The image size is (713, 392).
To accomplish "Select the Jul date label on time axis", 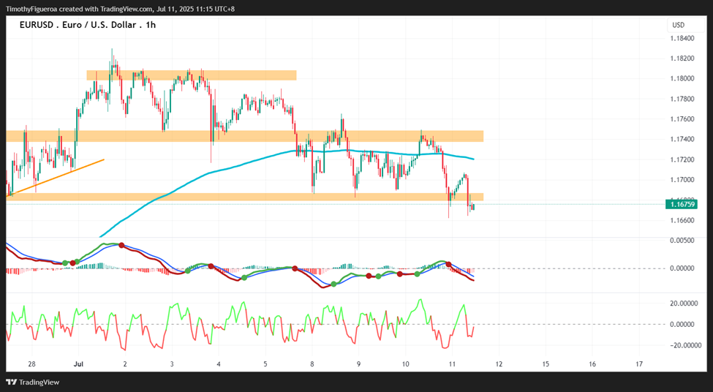I will point(78,364).
